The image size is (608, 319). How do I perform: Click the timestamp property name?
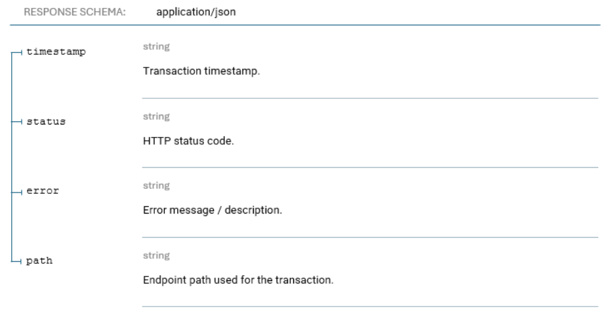click(56, 52)
